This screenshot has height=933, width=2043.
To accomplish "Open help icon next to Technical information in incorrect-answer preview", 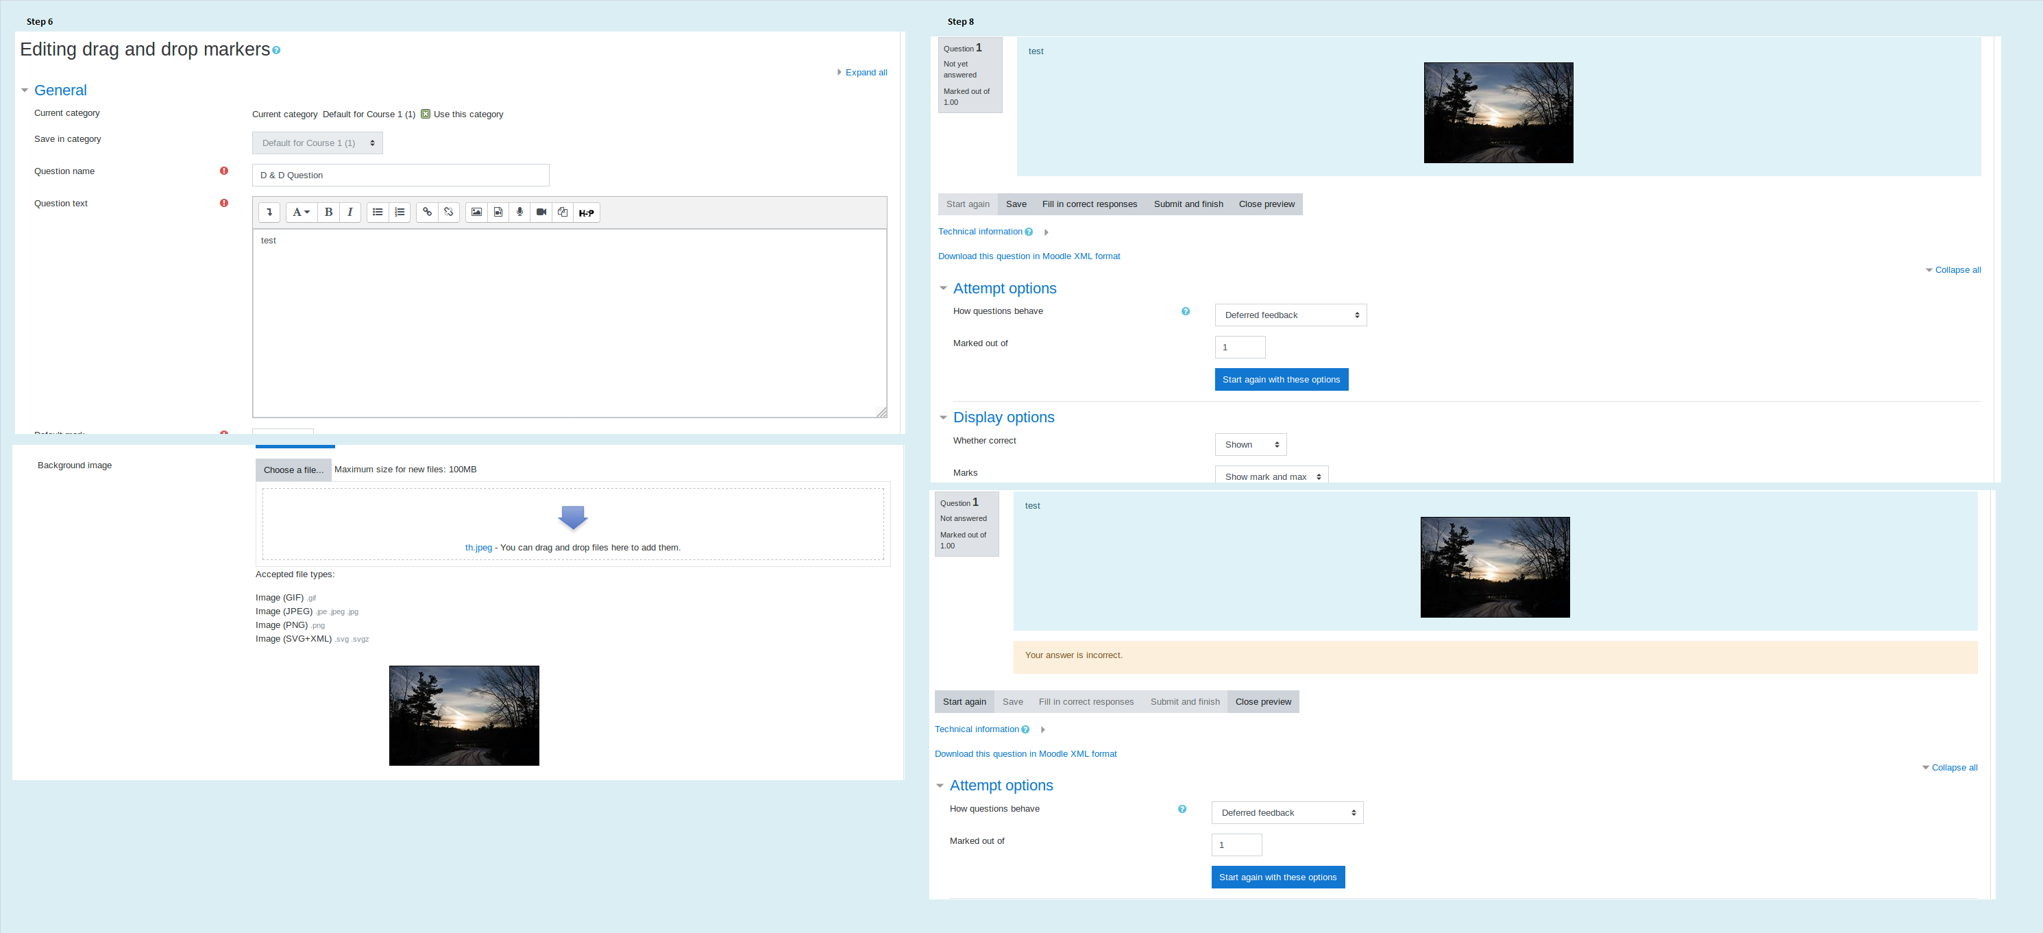I will point(1025,730).
